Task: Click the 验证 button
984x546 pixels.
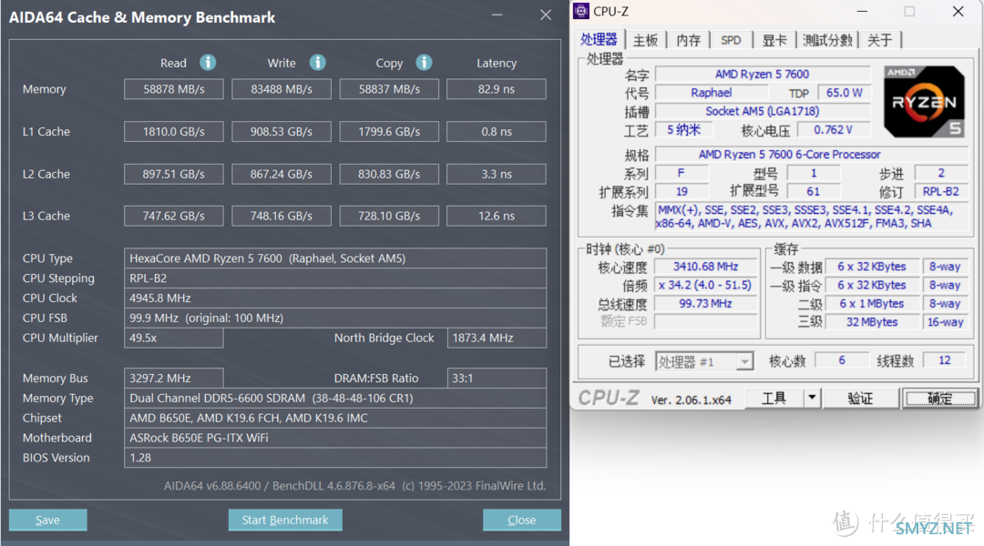Action: coord(860,398)
